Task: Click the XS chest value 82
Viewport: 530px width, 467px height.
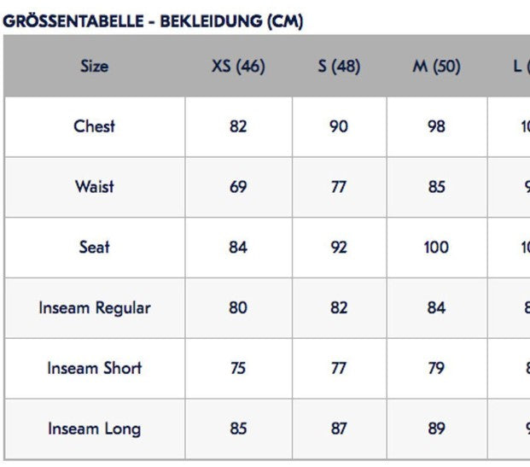Action: 238,126
